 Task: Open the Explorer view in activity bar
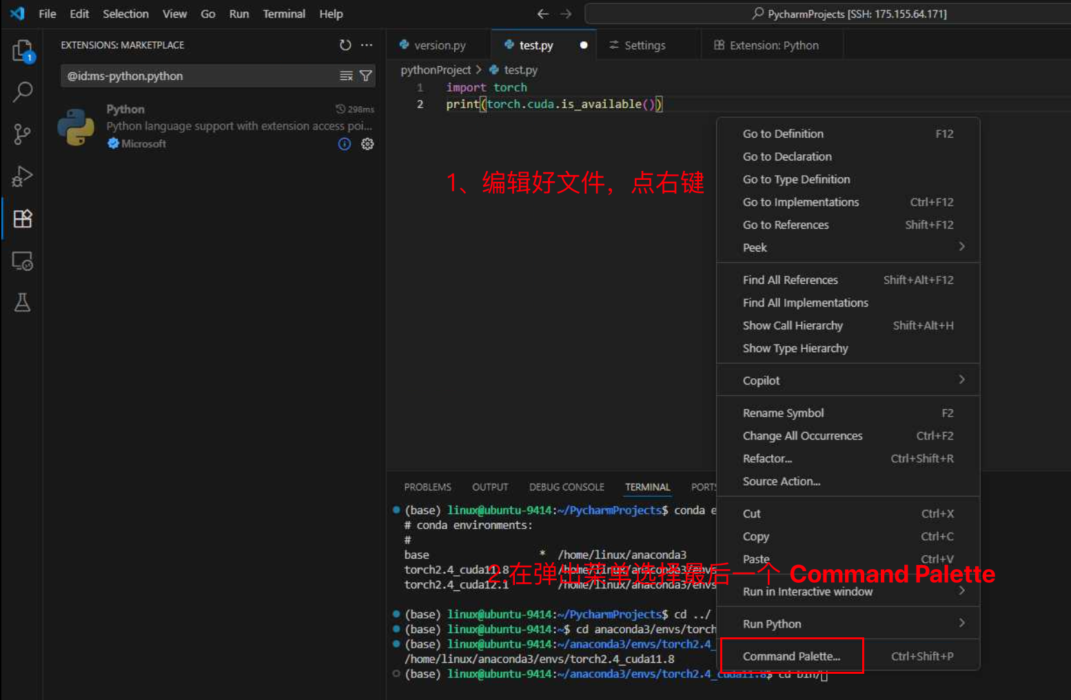pyautogui.click(x=22, y=50)
